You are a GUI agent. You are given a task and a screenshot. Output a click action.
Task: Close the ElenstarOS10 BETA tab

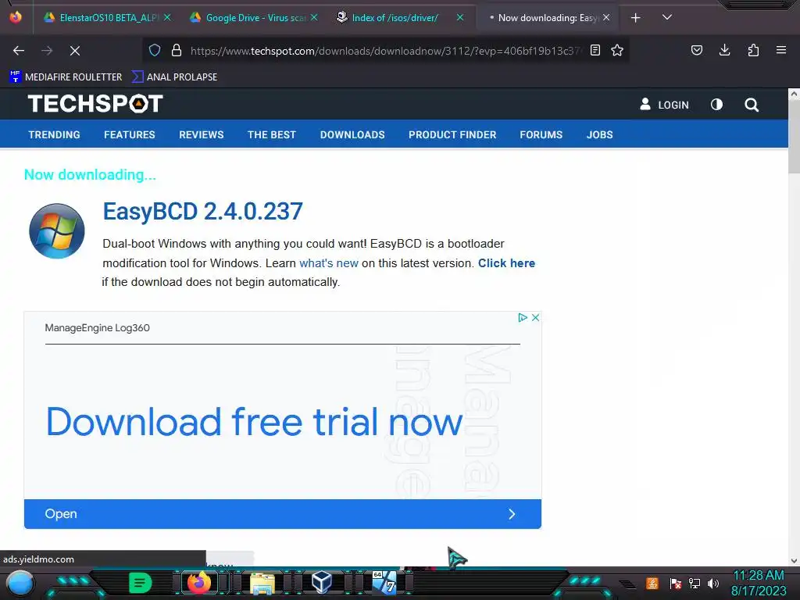pos(167,17)
